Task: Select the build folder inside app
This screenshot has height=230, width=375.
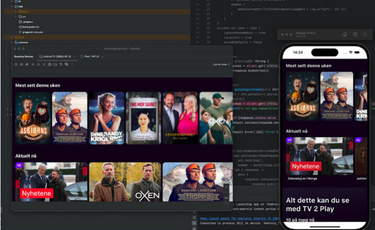Action: pyautogui.click(x=23, y=11)
